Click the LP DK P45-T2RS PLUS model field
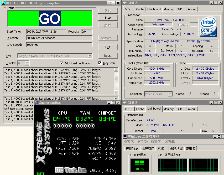 pos(168,125)
